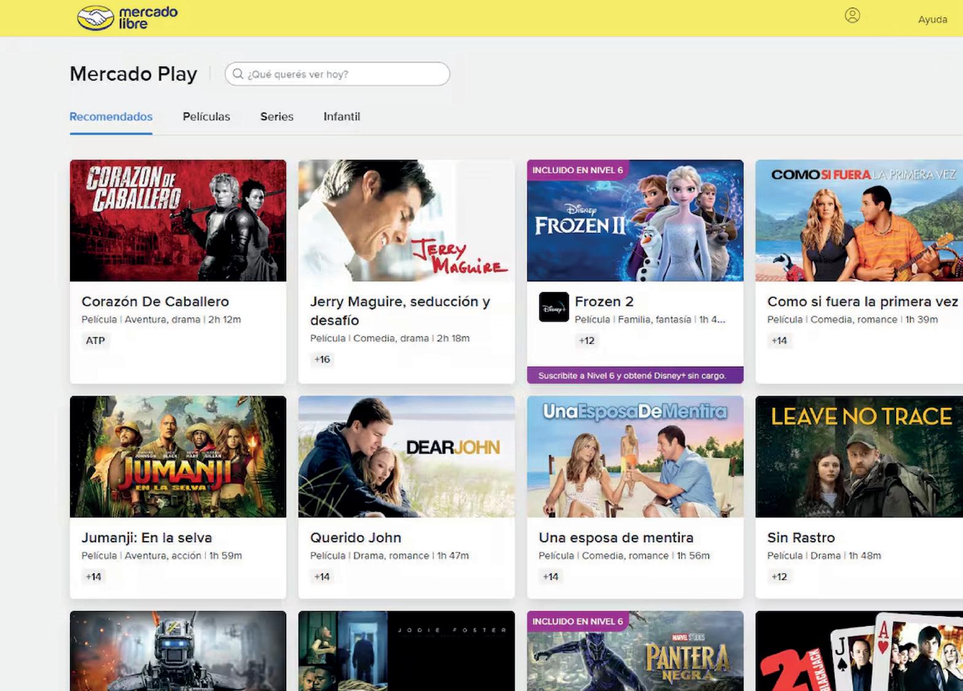Click 'Película | Aventura, acción | 1h 59m' text
Screen dimensions: 963x691
click(x=162, y=556)
